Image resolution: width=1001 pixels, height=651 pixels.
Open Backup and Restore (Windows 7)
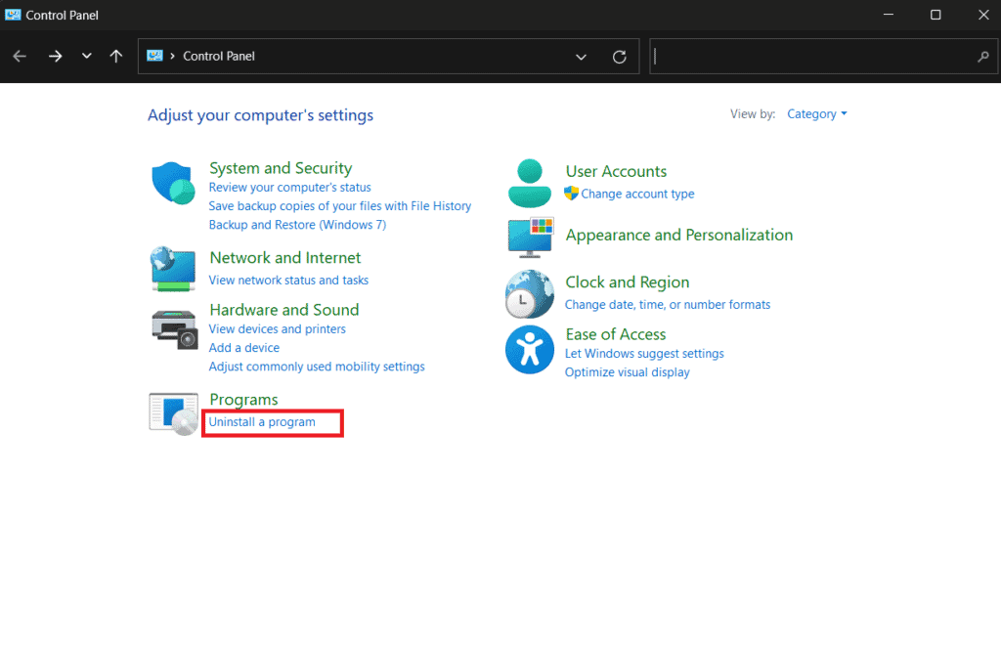297,225
